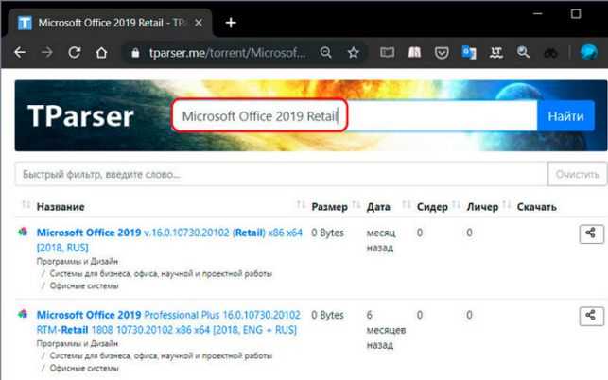Screen dimensions: 608x380
Task: Click the Pocket save icon
Action: click(442, 52)
